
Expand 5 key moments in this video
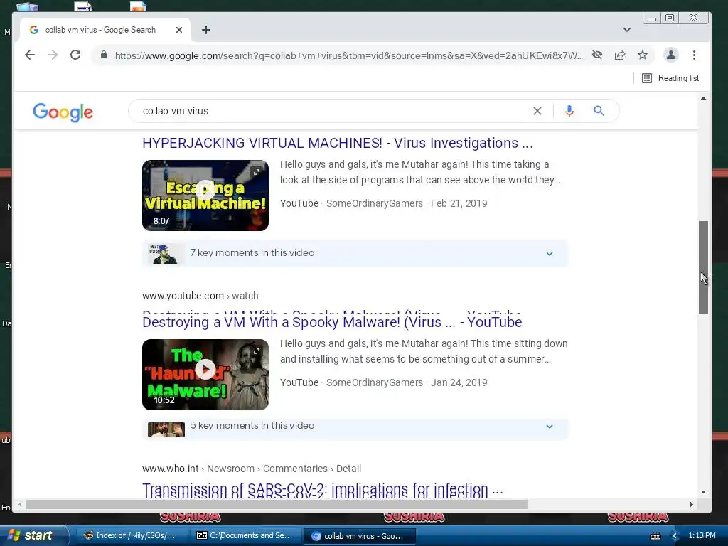click(x=355, y=428)
